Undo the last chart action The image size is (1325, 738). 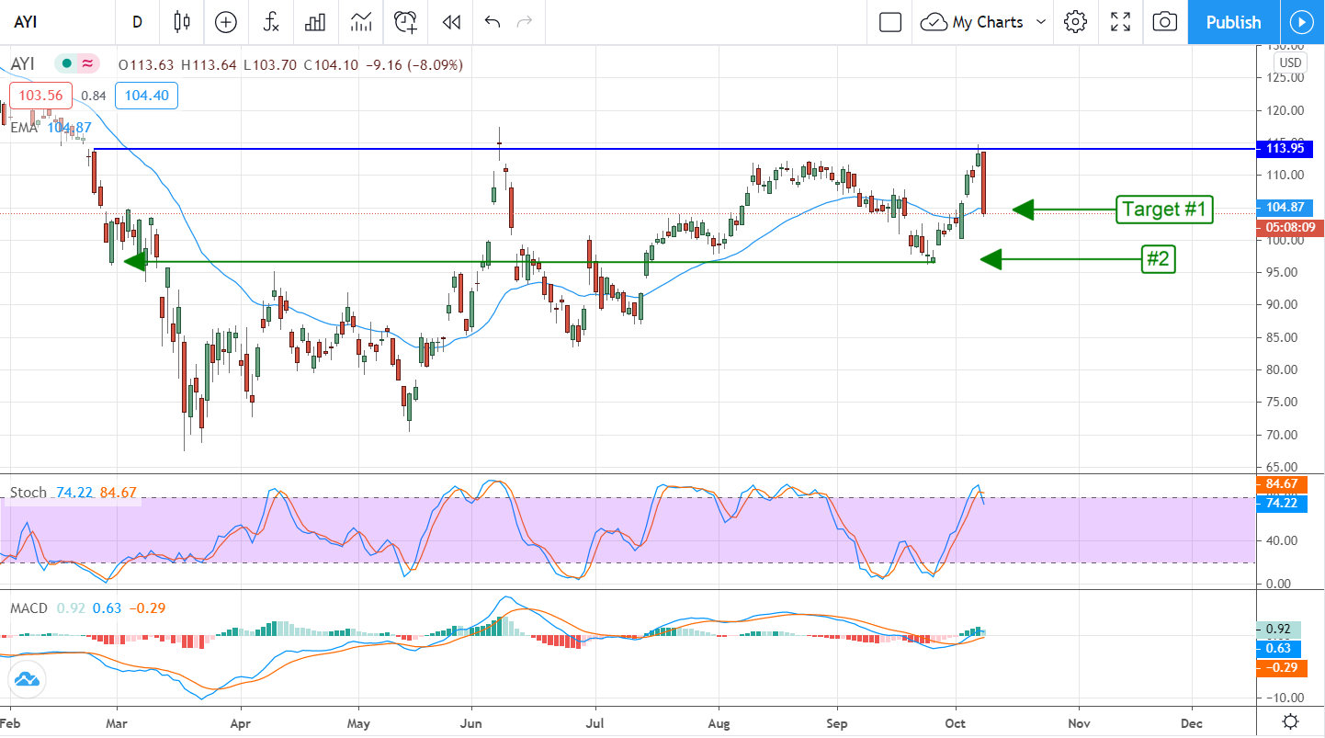(x=492, y=22)
